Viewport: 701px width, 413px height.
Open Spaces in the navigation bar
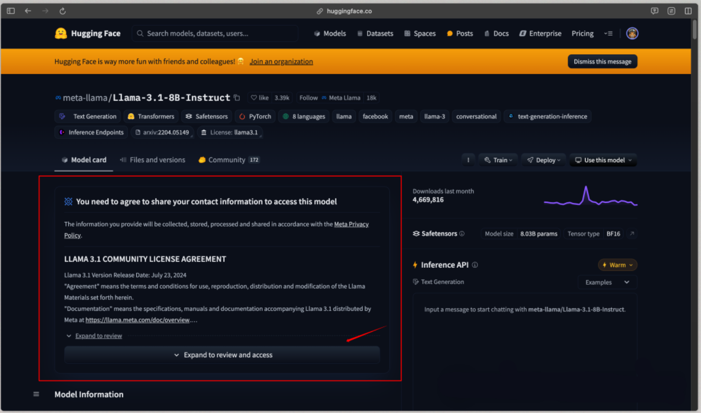pyautogui.click(x=420, y=33)
